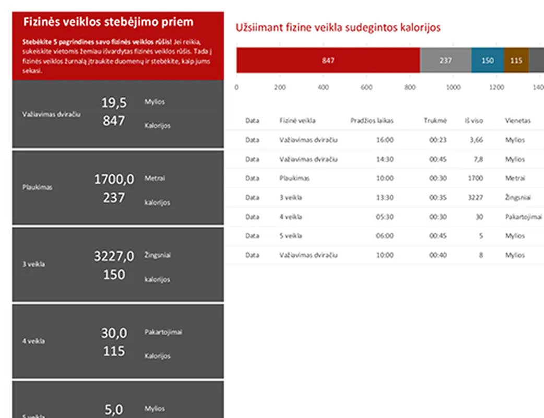Select the 16:00 start time cell
Image resolution: width=544 pixels, height=418 pixels.
coord(385,140)
